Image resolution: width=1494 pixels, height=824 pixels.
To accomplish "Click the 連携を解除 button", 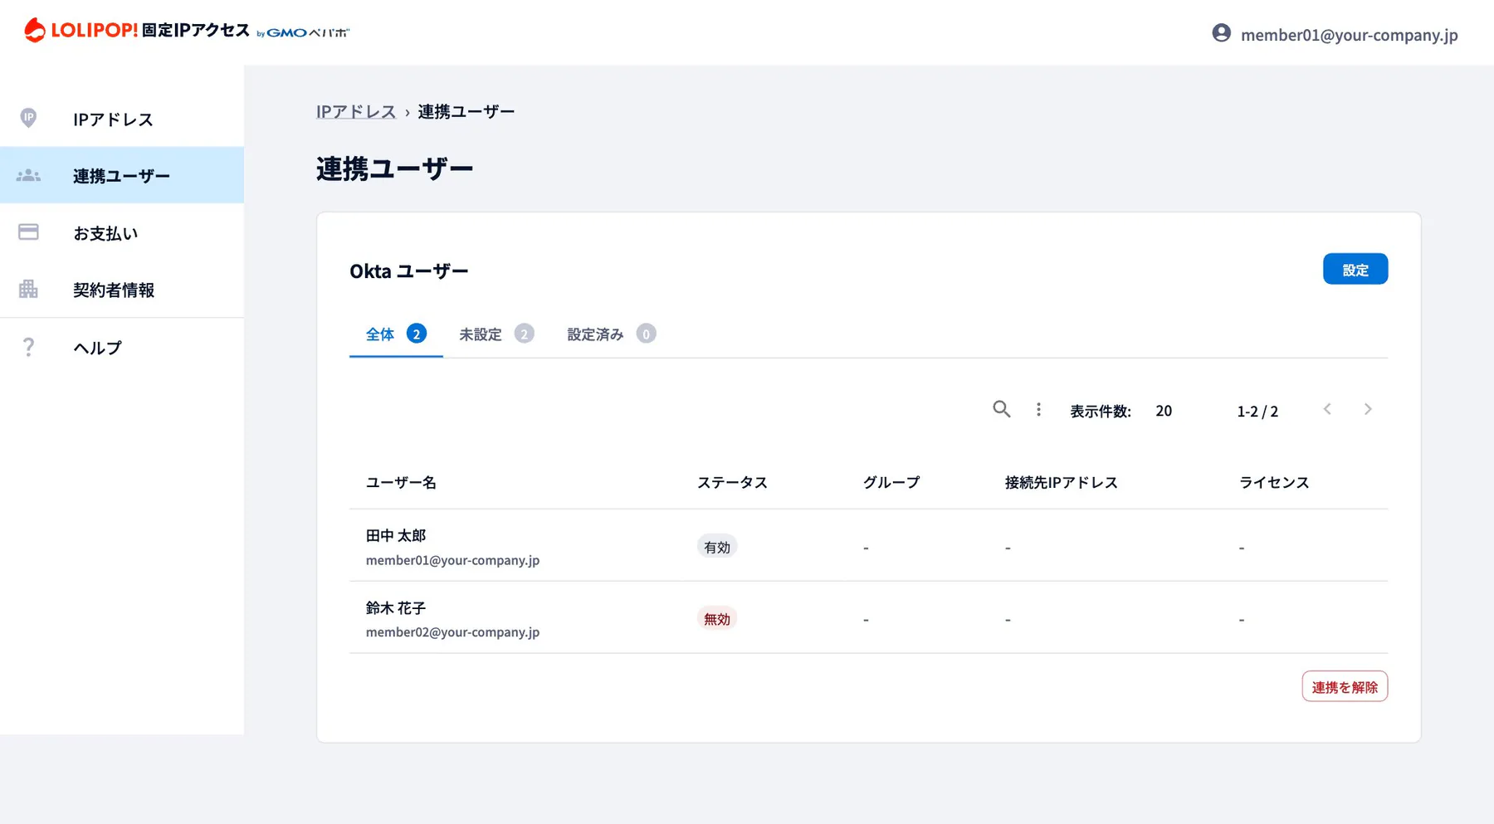I will 1345,686.
